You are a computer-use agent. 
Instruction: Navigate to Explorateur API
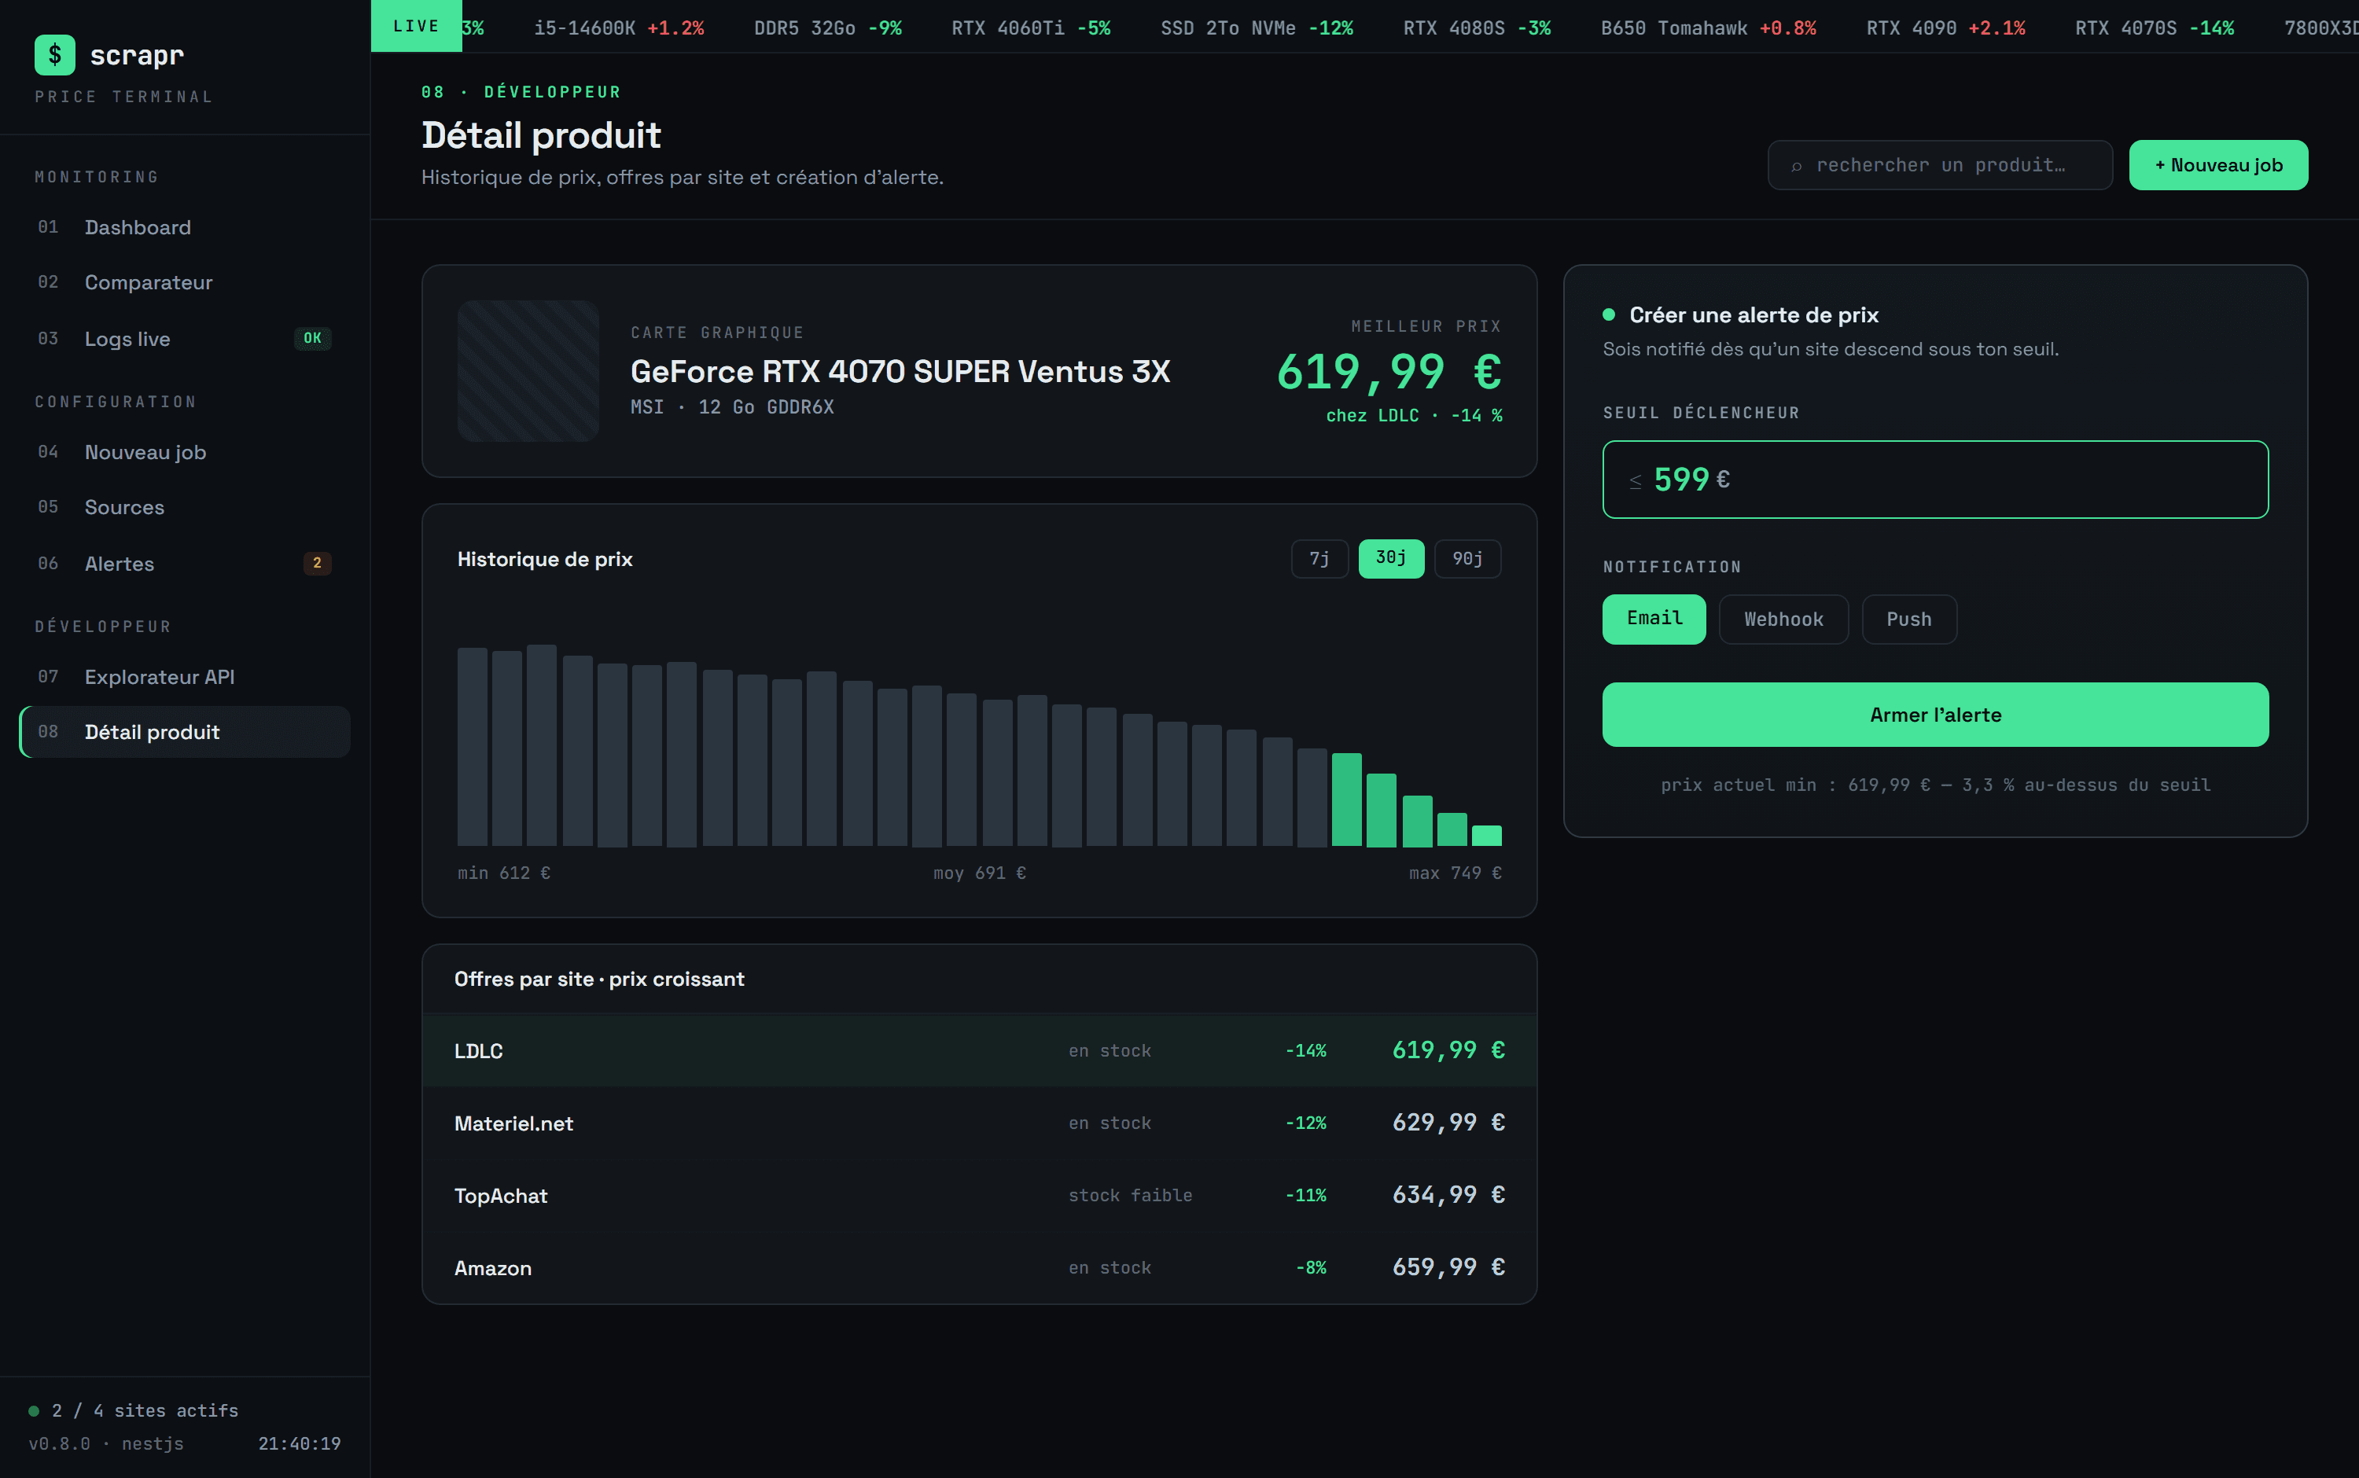[185, 676]
